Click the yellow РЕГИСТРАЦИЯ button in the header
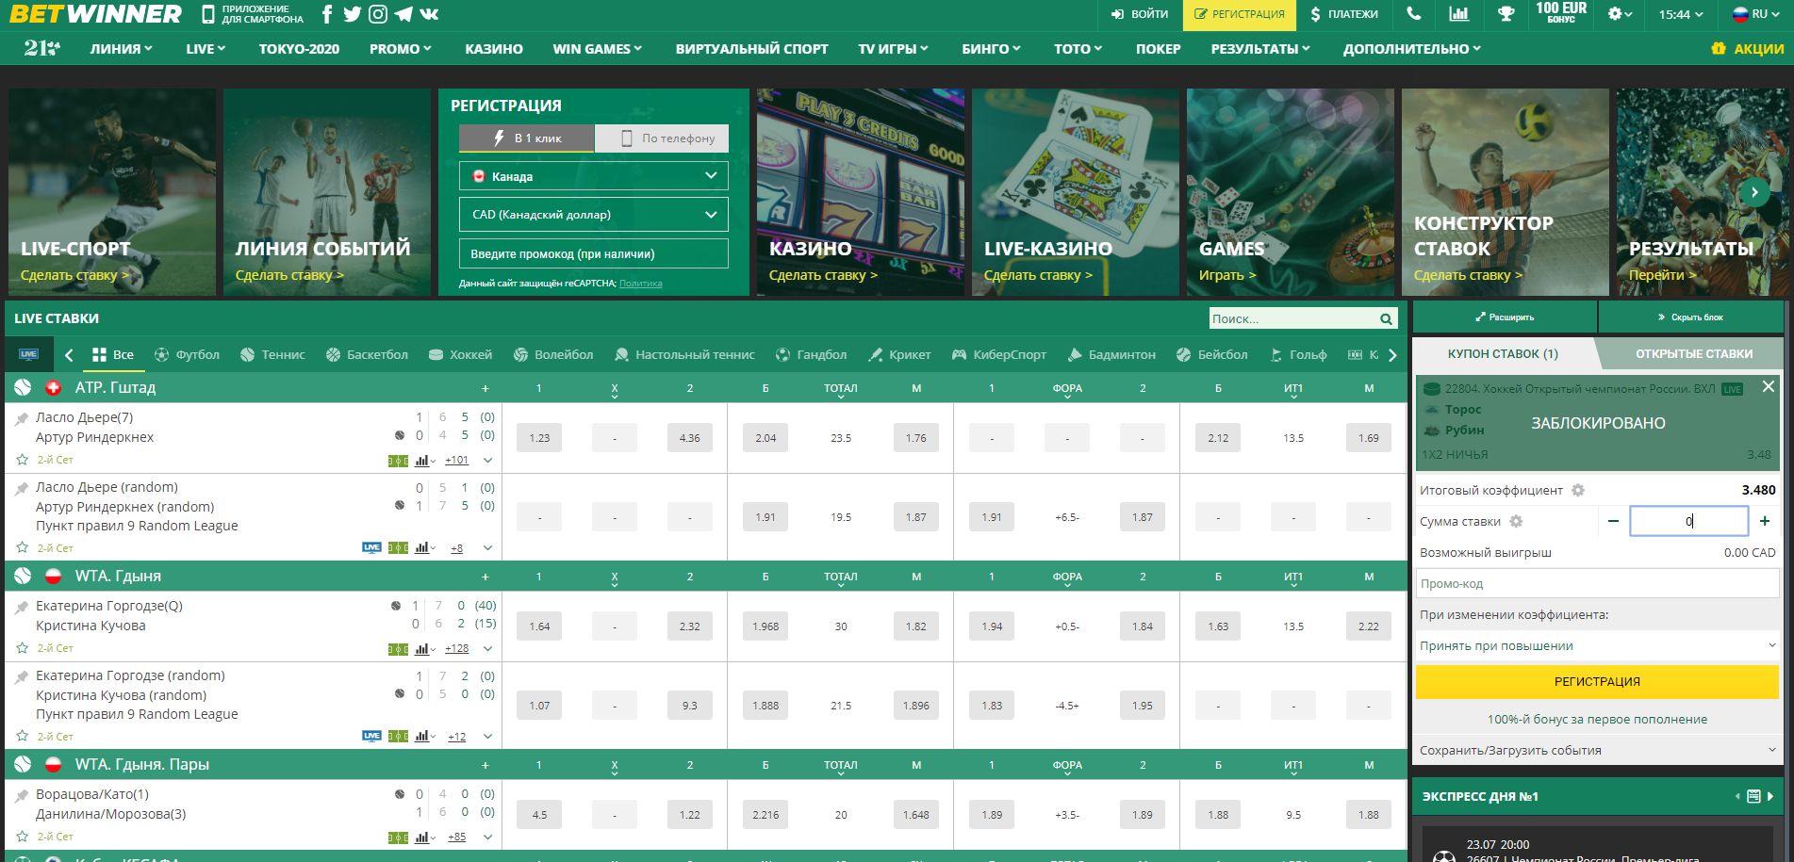The image size is (1794, 862). click(1239, 14)
